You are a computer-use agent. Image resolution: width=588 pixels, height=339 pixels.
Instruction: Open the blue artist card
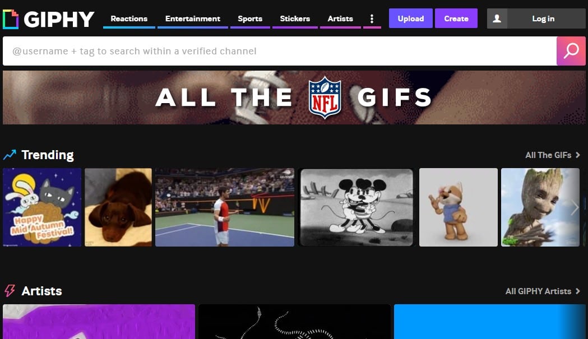pos(490,322)
